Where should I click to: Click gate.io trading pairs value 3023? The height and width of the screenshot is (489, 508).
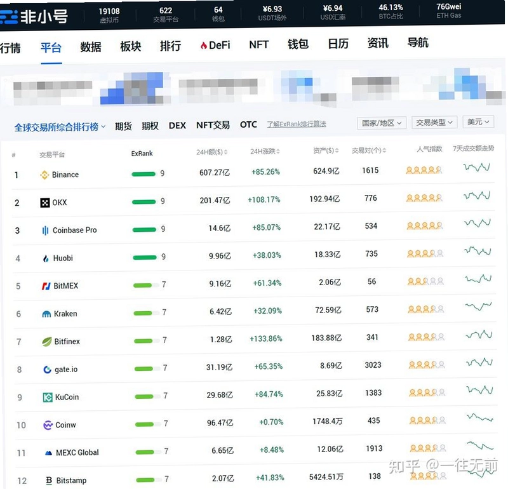373,365
